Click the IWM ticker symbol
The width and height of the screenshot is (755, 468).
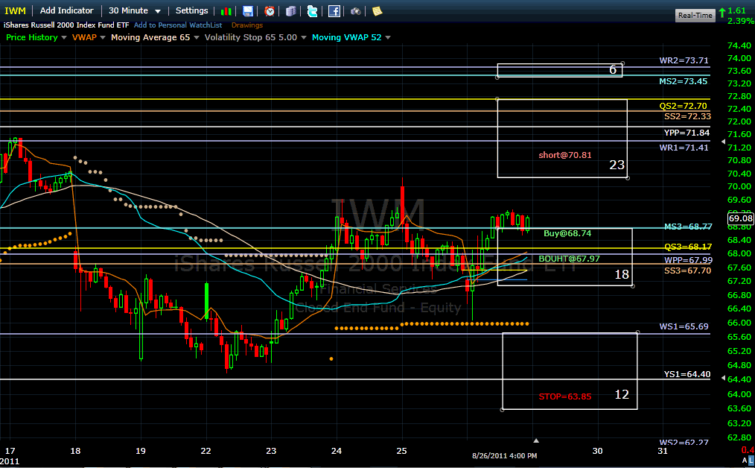15,10
